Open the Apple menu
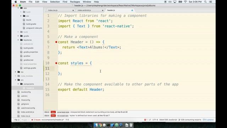 (x=16, y=2)
